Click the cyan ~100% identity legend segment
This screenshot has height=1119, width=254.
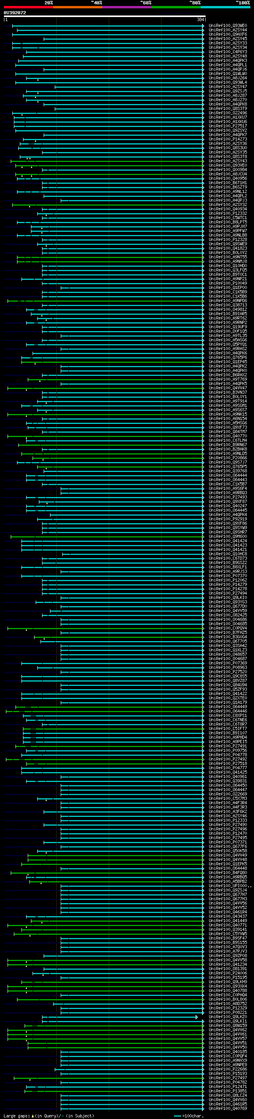click(x=225, y=7)
